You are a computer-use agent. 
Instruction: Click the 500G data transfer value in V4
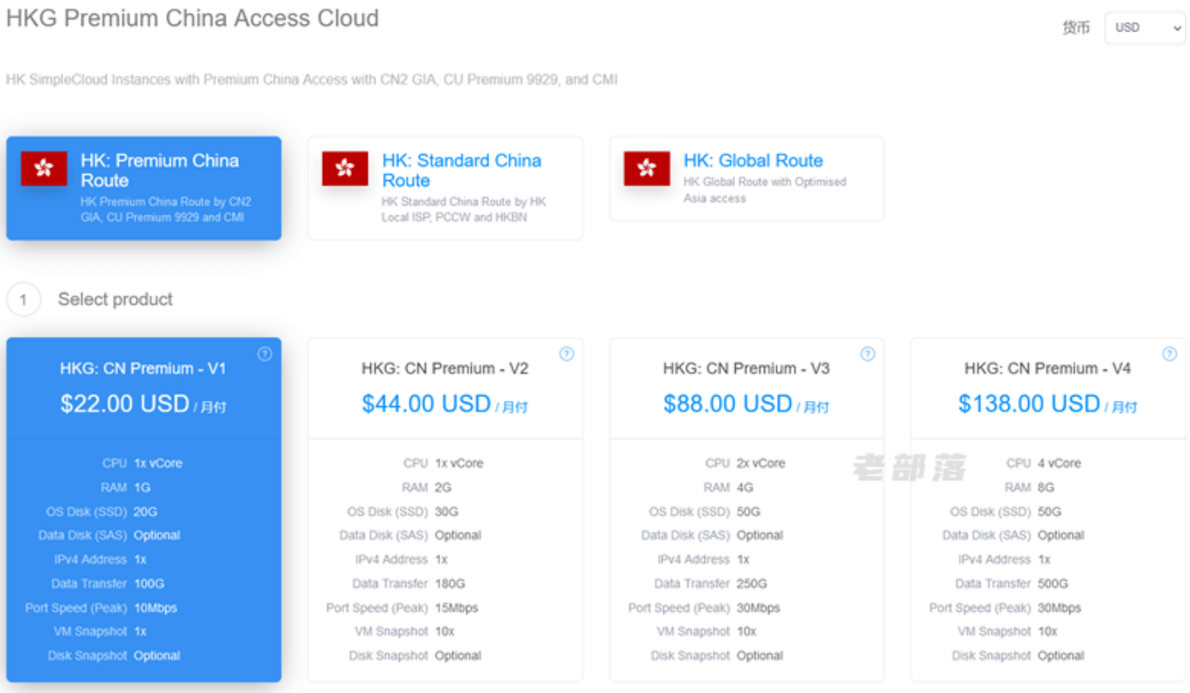tap(1053, 584)
